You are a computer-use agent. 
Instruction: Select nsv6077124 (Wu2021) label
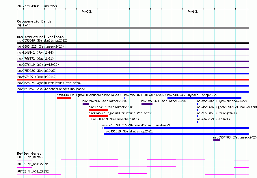213,119
